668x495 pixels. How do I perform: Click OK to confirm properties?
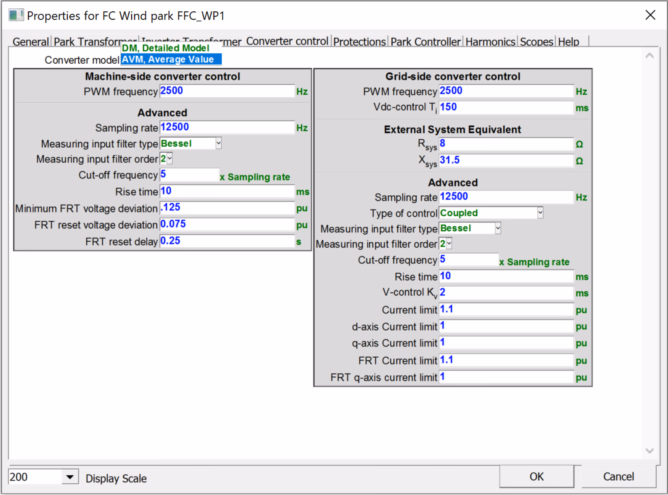[536, 477]
